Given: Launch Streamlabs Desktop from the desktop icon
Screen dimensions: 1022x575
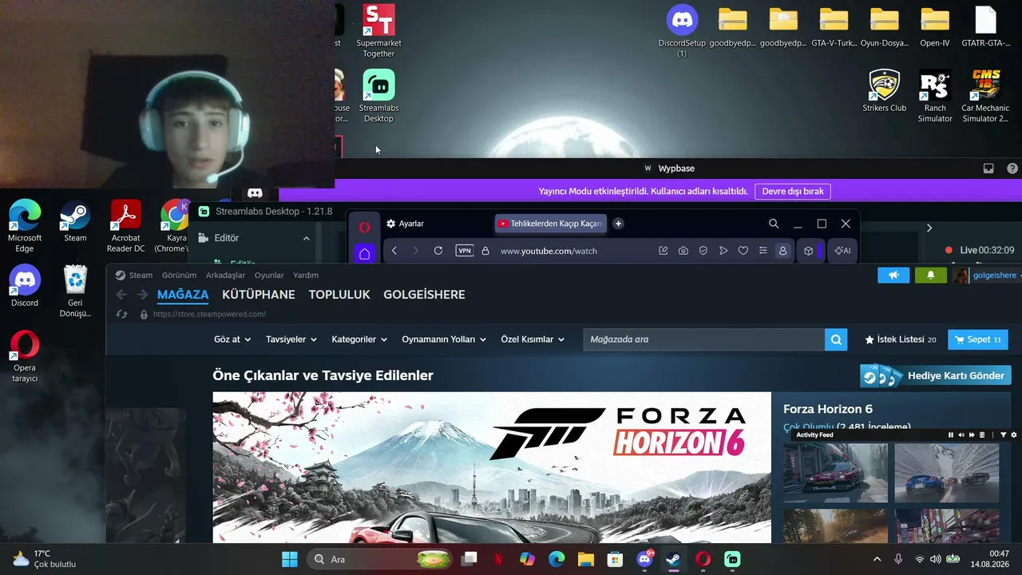Looking at the screenshot, I should click(x=378, y=96).
